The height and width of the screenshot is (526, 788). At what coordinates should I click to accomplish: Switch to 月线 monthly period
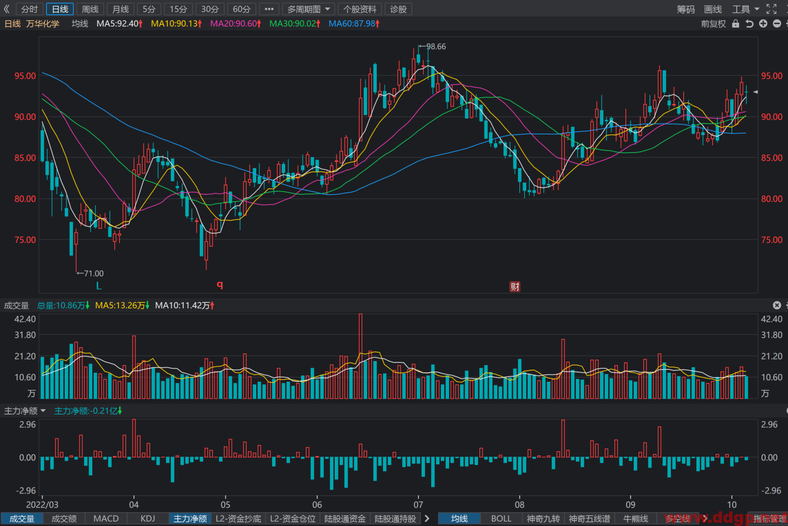point(120,9)
